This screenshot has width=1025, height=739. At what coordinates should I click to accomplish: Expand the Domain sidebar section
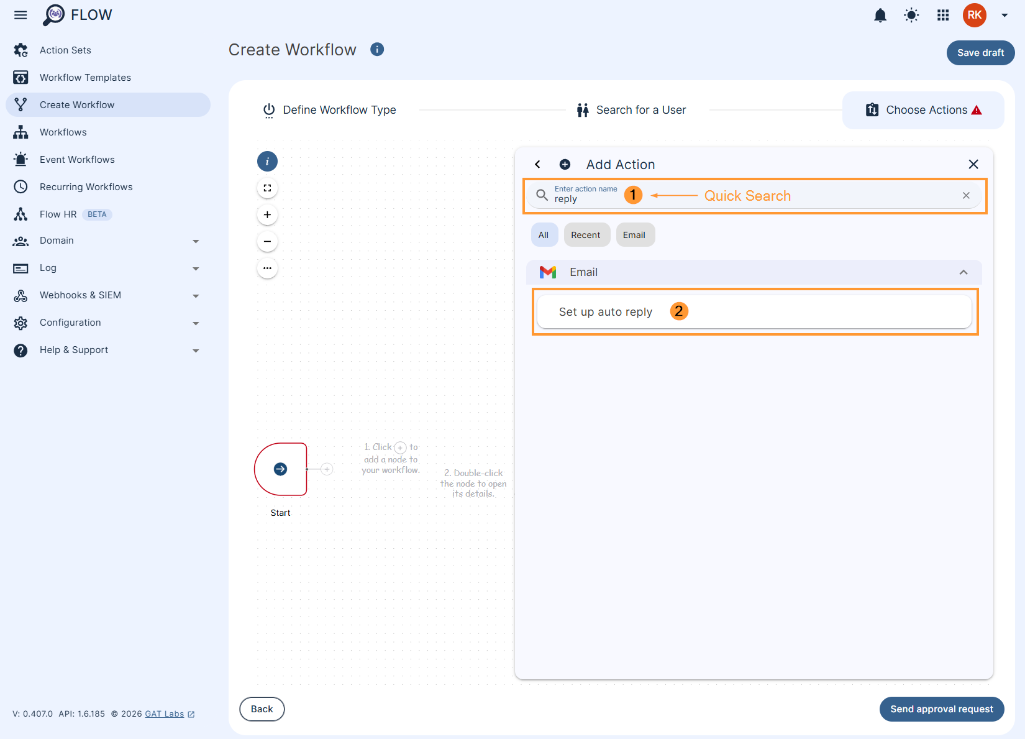coord(196,241)
